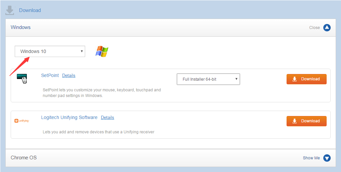Click the Unifying receiver description text
This screenshot has height=172, width=341.
click(x=99, y=132)
